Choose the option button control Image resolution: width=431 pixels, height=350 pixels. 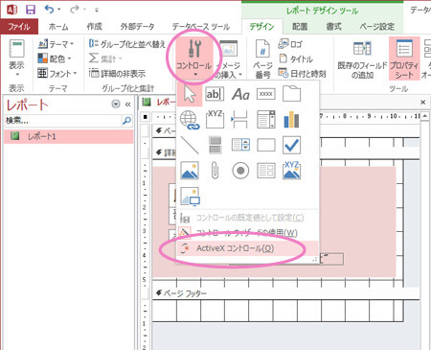tap(240, 171)
